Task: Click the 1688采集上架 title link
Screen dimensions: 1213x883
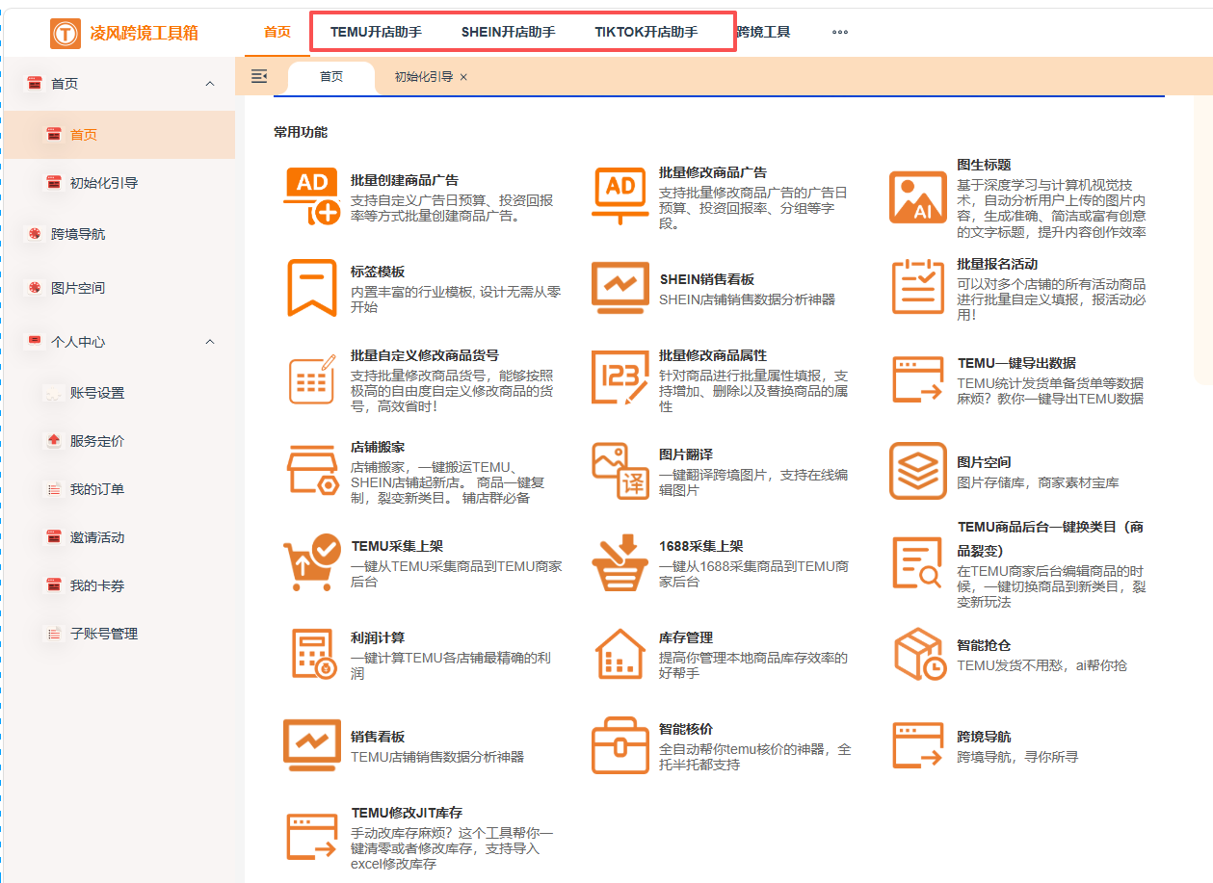Action: [701, 546]
